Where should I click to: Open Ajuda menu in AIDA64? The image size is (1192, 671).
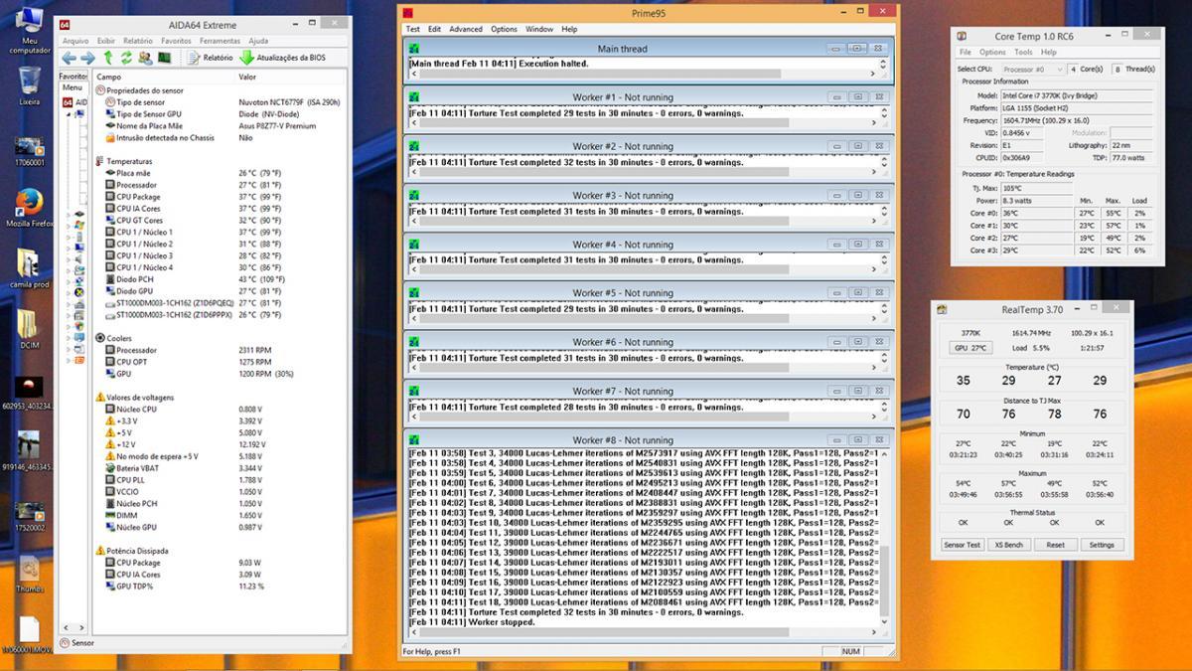click(x=258, y=41)
